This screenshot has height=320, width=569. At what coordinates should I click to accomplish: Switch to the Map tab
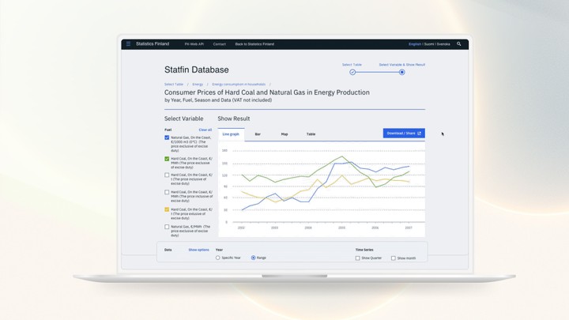coord(284,134)
